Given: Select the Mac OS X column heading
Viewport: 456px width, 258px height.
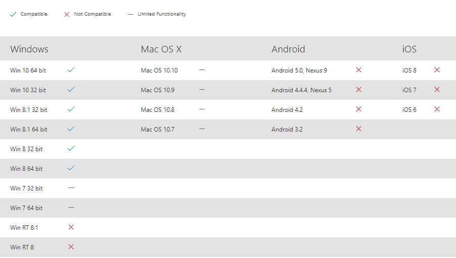Looking at the screenshot, I should (x=161, y=49).
